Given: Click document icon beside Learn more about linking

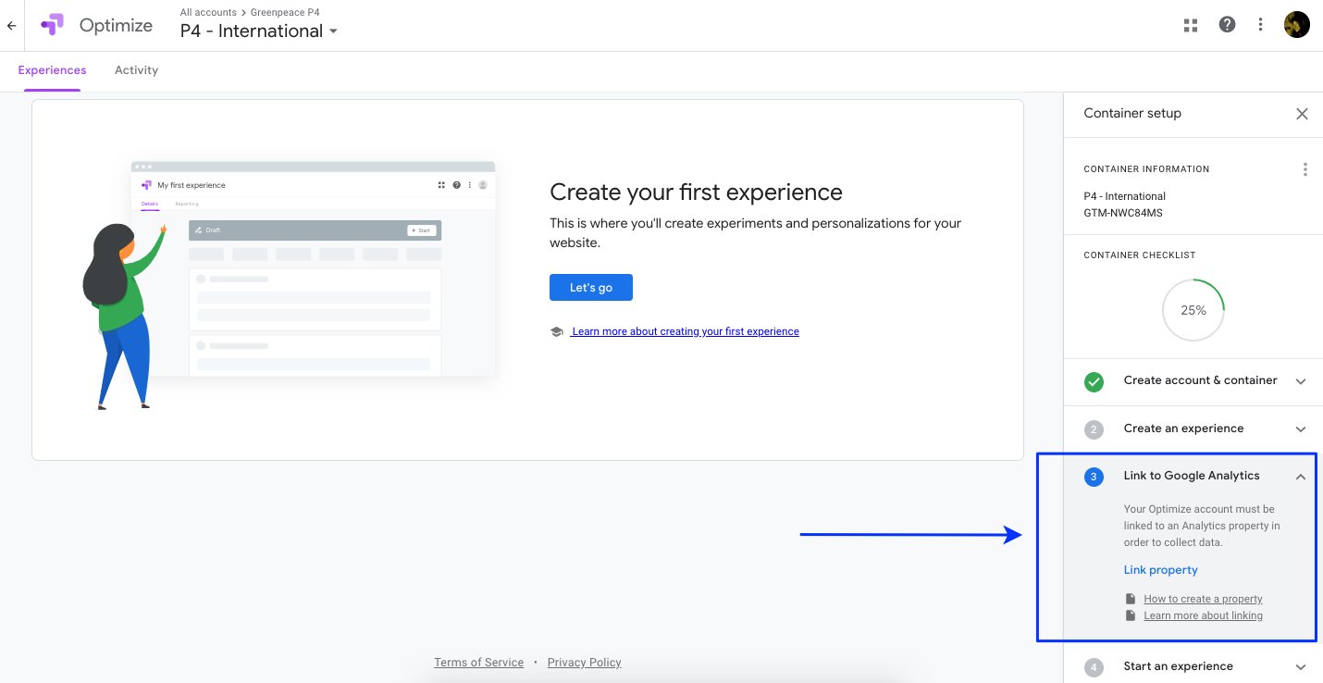Looking at the screenshot, I should [1130, 615].
